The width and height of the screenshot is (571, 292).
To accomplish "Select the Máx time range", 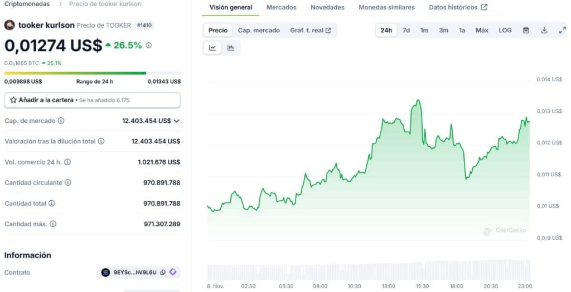I will (482, 31).
